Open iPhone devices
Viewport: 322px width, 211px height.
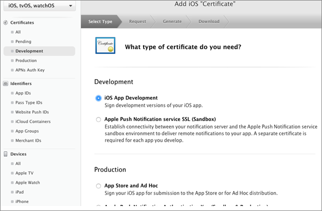coord(22,202)
